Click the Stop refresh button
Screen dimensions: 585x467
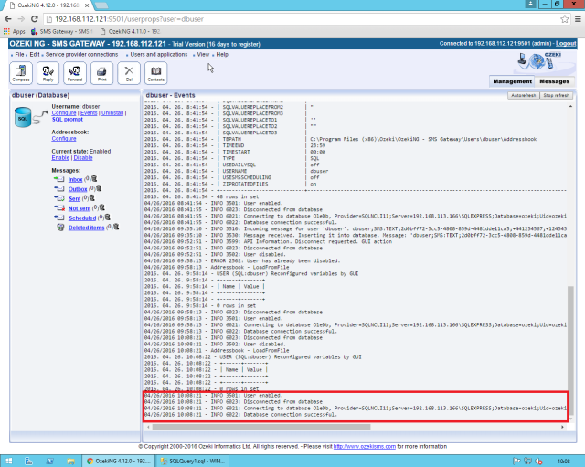556,95
